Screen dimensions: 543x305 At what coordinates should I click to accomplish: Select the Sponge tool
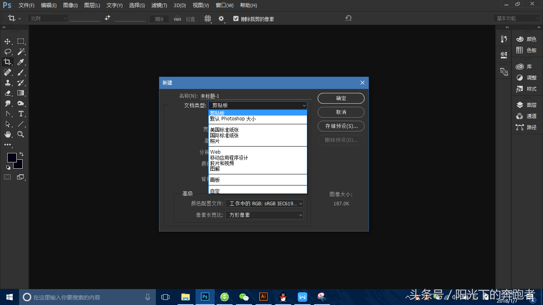click(x=21, y=103)
